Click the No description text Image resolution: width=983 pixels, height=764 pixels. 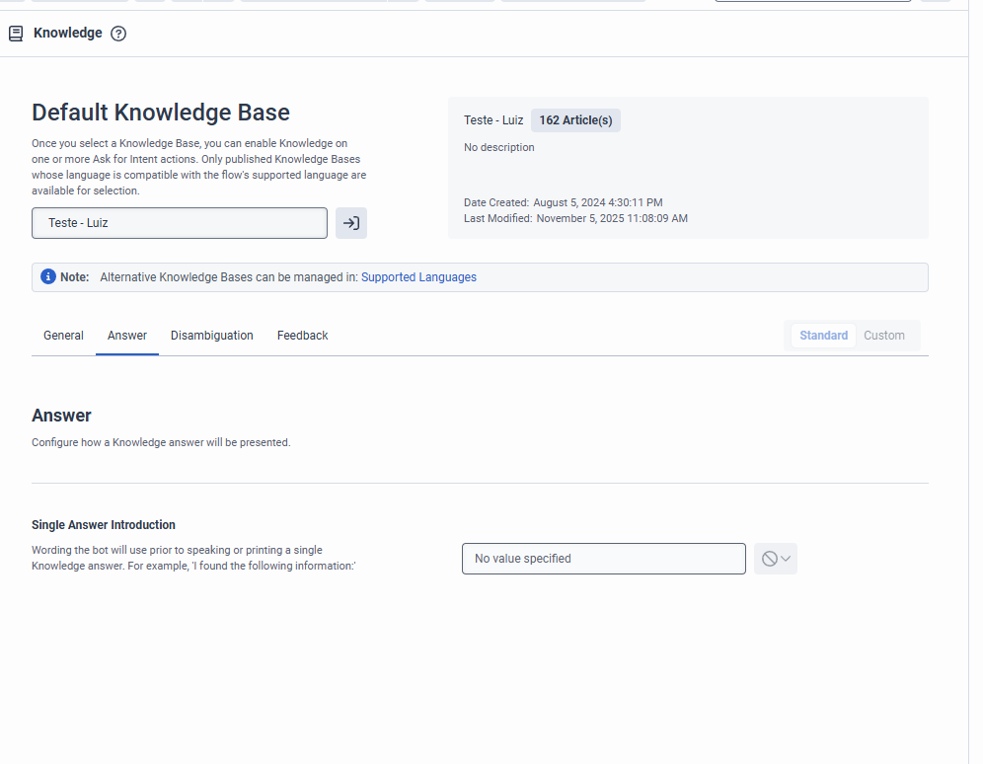tap(499, 147)
